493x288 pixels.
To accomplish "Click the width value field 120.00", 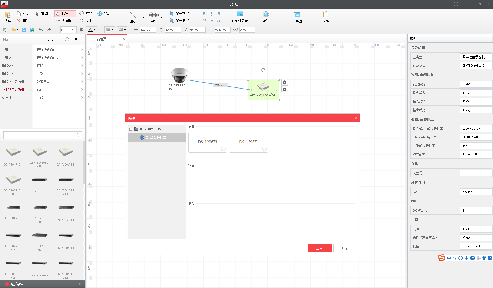I will click(148, 30).
